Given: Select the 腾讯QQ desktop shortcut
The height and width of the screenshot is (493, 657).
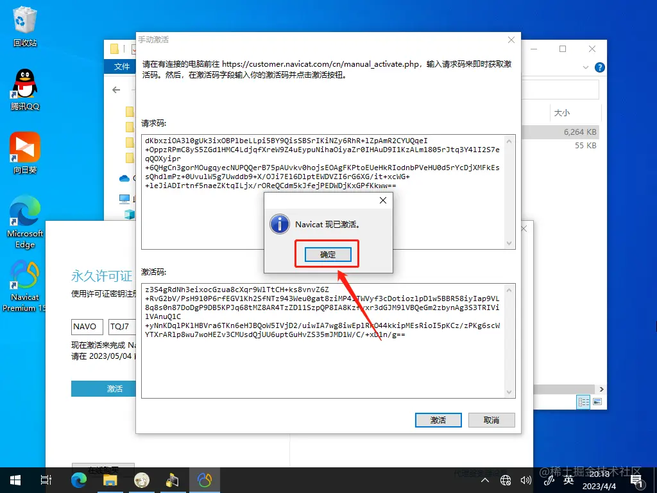Looking at the screenshot, I should (x=25, y=89).
